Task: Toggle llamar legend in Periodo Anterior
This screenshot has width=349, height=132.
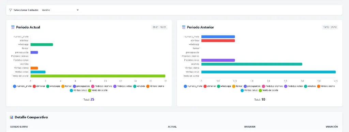Action: coord(237,86)
